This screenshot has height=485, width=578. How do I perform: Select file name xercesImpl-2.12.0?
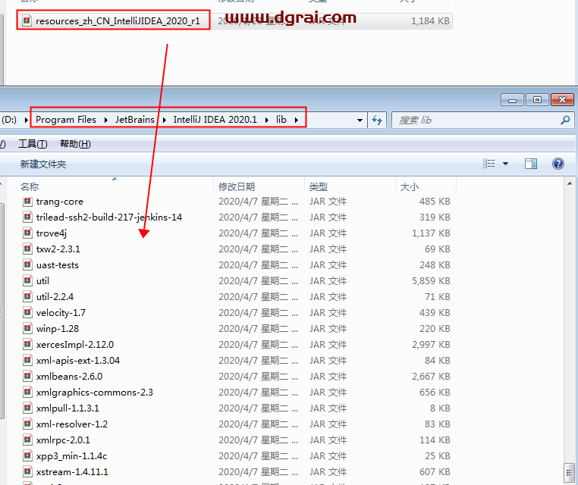click(x=75, y=344)
